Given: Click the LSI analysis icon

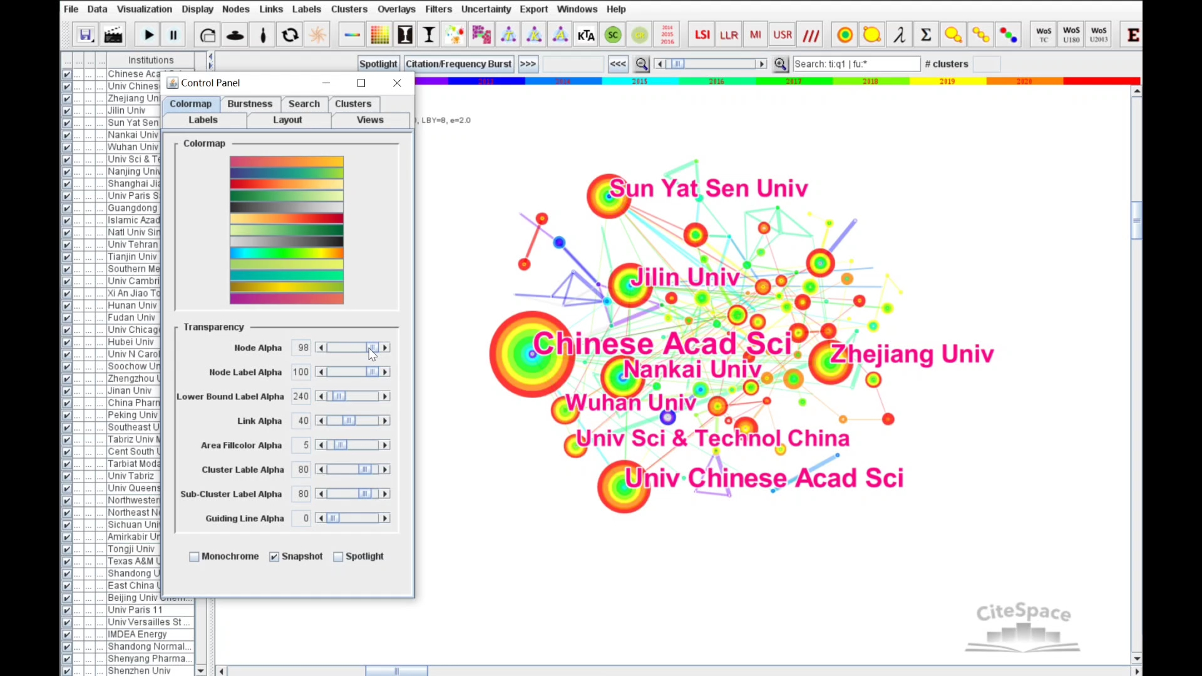Looking at the screenshot, I should tap(704, 34).
